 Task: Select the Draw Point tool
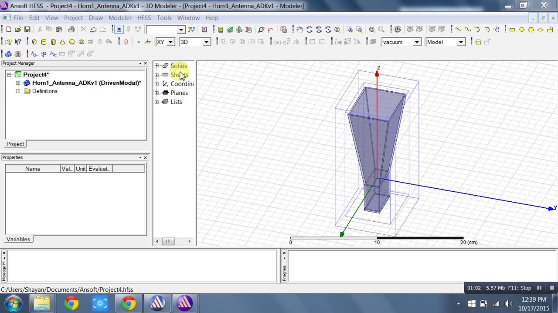click(139, 42)
